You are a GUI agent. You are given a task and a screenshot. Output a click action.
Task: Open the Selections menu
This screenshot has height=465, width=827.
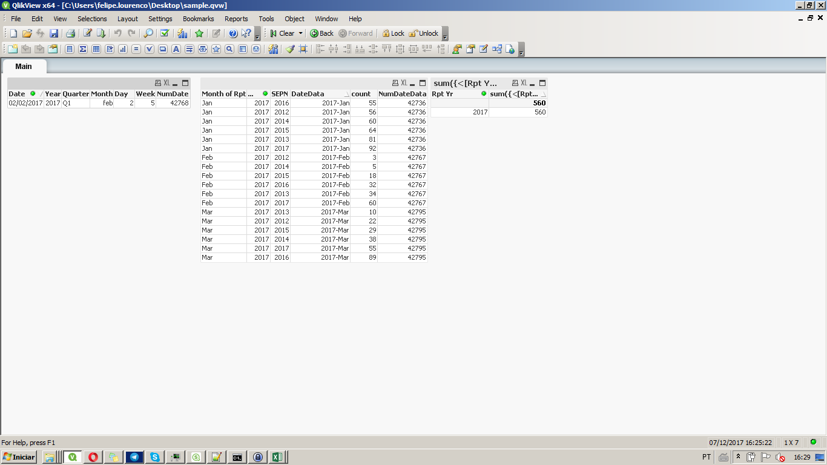click(x=92, y=19)
